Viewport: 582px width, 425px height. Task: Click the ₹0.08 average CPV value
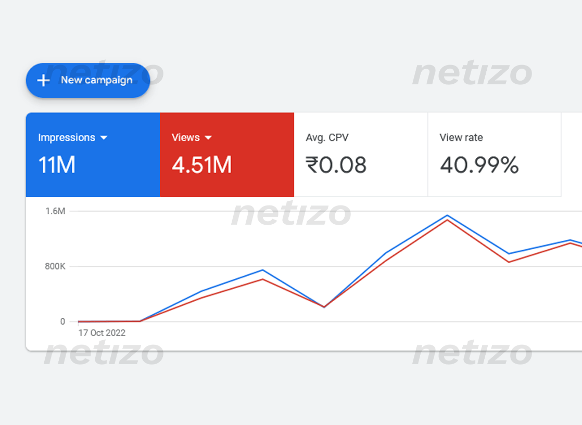(336, 165)
